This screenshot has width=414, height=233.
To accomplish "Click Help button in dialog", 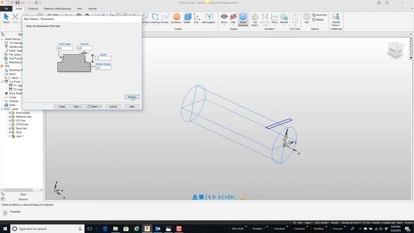I will click(x=132, y=106).
